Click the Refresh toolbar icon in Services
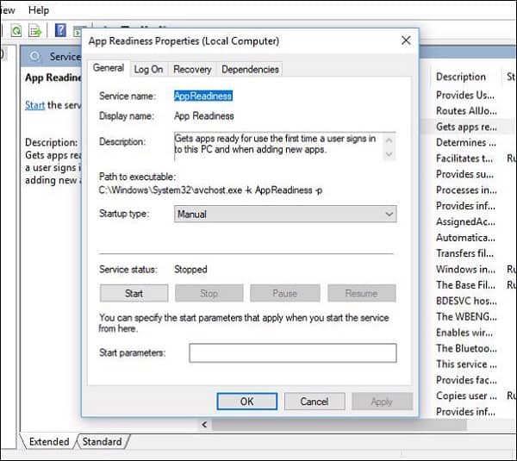The height and width of the screenshot is (461, 517). click(16, 31)
